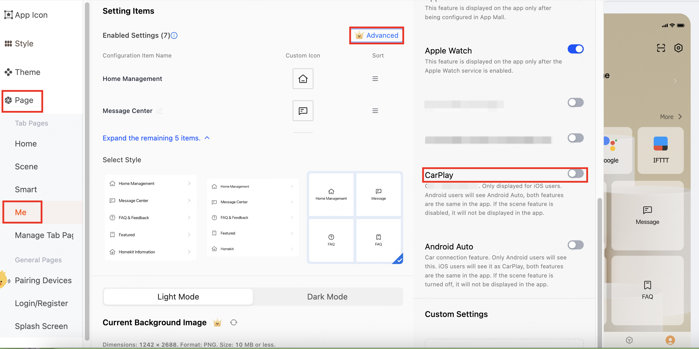
Task: Disable the Apple Watch toggle
Action: point(575,49)
